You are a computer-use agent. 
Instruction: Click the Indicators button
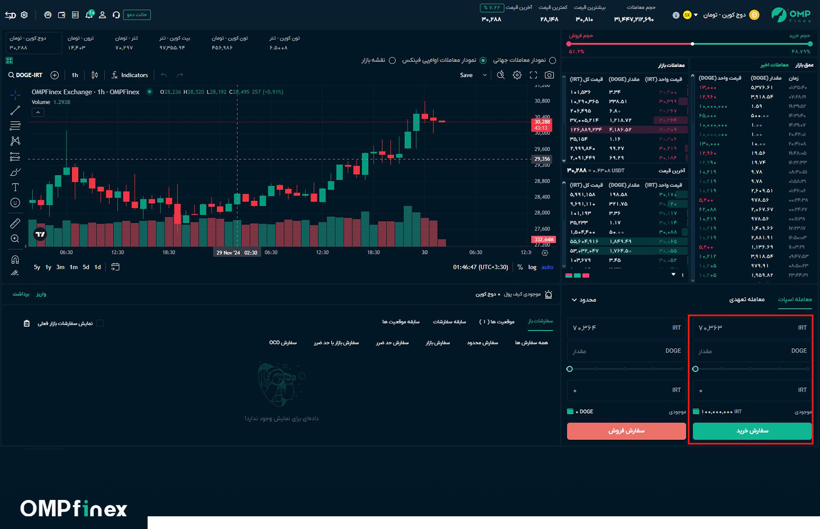130,75
